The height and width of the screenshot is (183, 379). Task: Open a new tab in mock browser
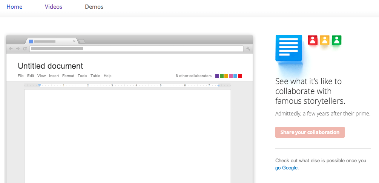82,41
